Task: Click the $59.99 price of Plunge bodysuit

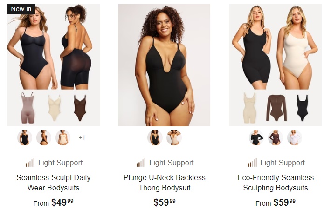Action: click(165, 202)
